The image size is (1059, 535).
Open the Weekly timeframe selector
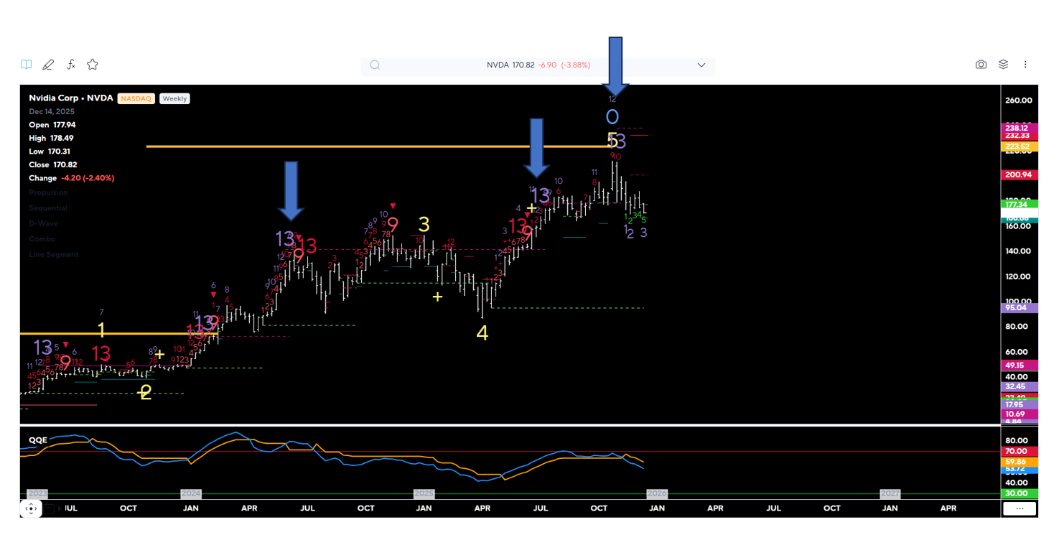[x=174, y=98]
